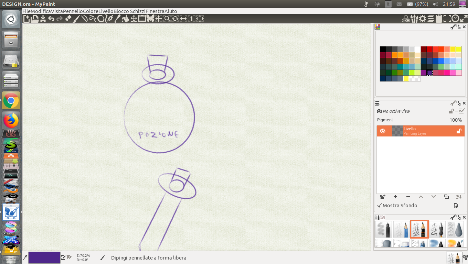
Task: Lock the Livello layer with the padlock icon
Action: [x=459, y=131]
